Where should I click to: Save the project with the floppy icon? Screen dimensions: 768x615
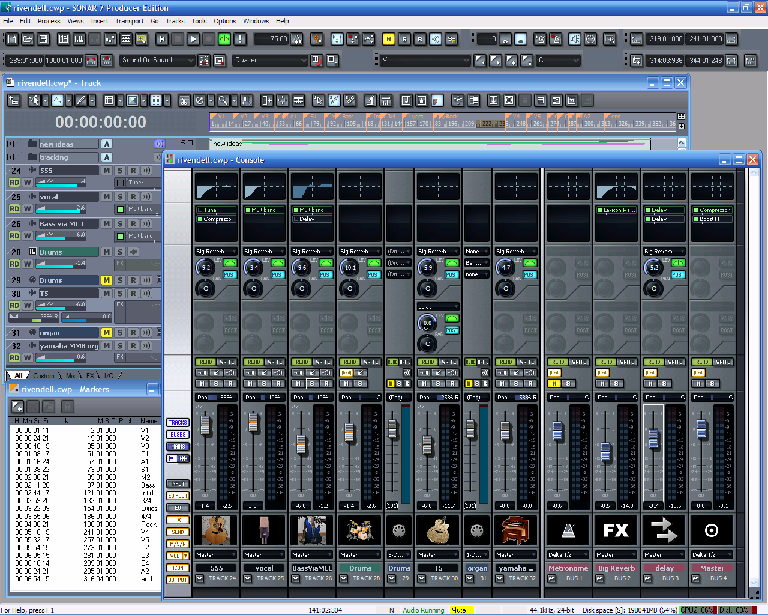pos(43,39)
